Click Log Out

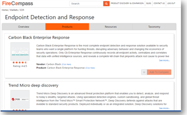(x=171, y=3)
